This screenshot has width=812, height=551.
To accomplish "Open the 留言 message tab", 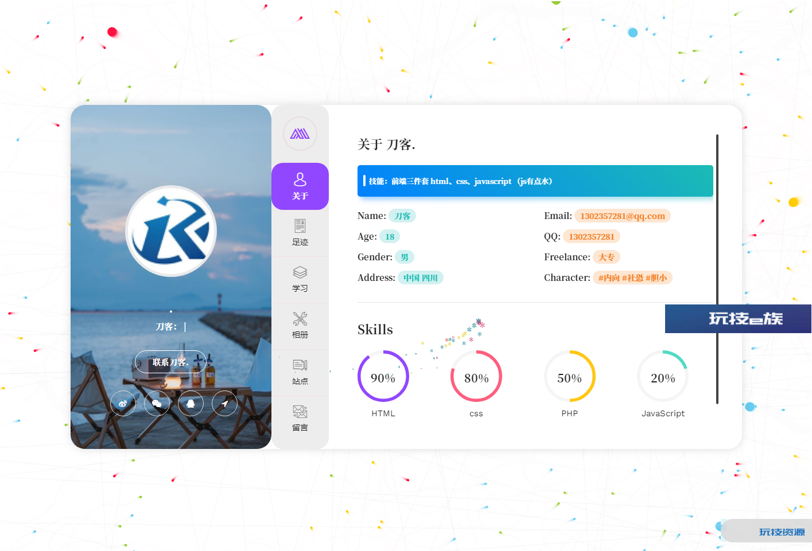I will coord(300,419).
